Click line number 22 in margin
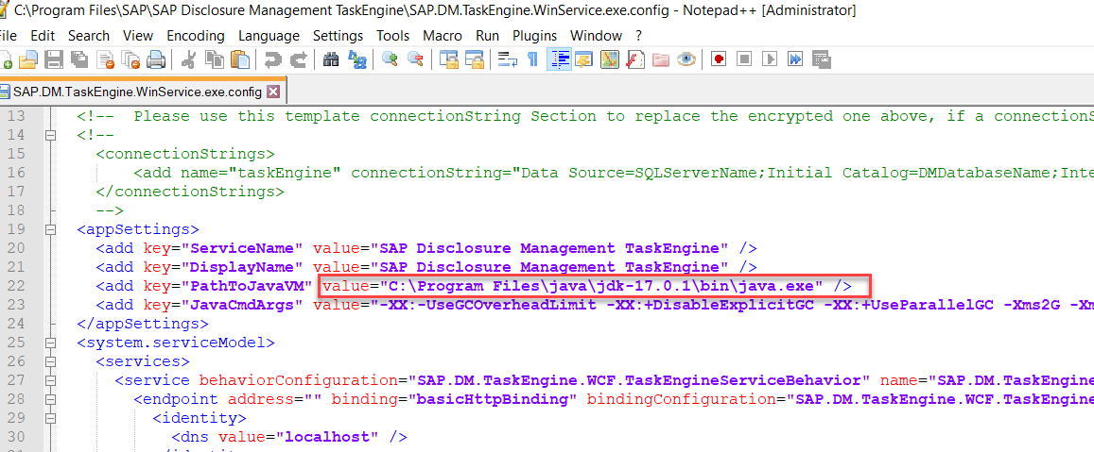Image resolution: width=1094 pixels, height=452 pixels. click(14, 286)
